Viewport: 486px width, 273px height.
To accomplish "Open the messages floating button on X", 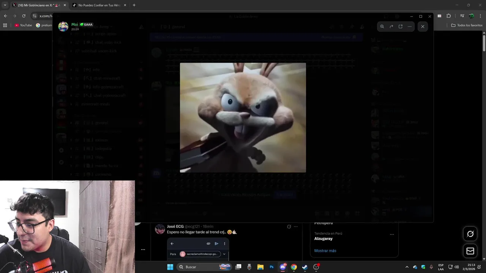I will click(x=470, y=251).
